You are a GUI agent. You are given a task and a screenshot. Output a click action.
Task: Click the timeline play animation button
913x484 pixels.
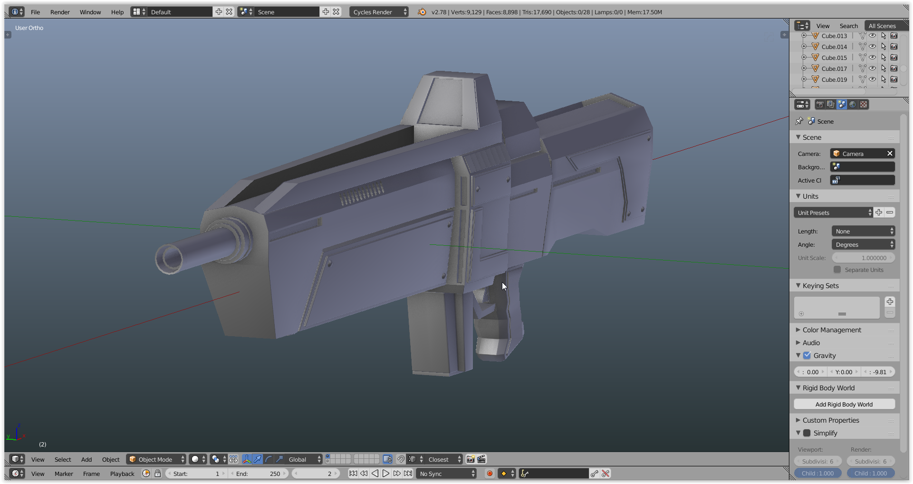(x=386, y=474)
